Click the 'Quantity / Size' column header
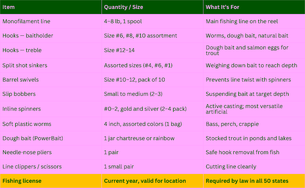The height and width of the screenshot is (189, 305). (123, 7)
